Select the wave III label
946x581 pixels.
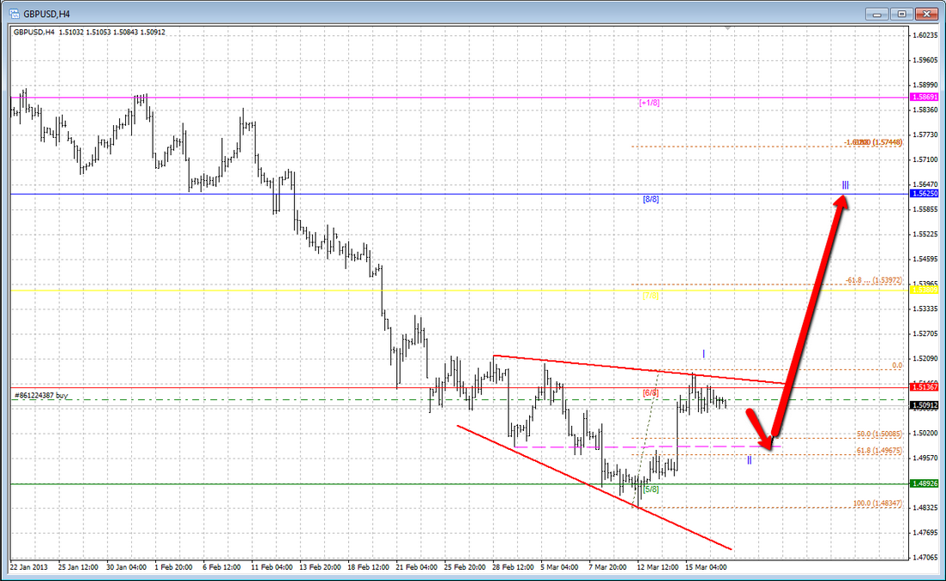(845, 184)
